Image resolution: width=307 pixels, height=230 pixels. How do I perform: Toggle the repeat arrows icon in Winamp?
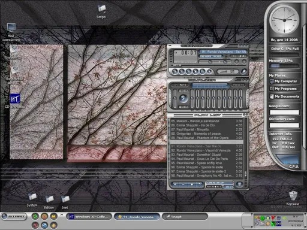point(233,71)
